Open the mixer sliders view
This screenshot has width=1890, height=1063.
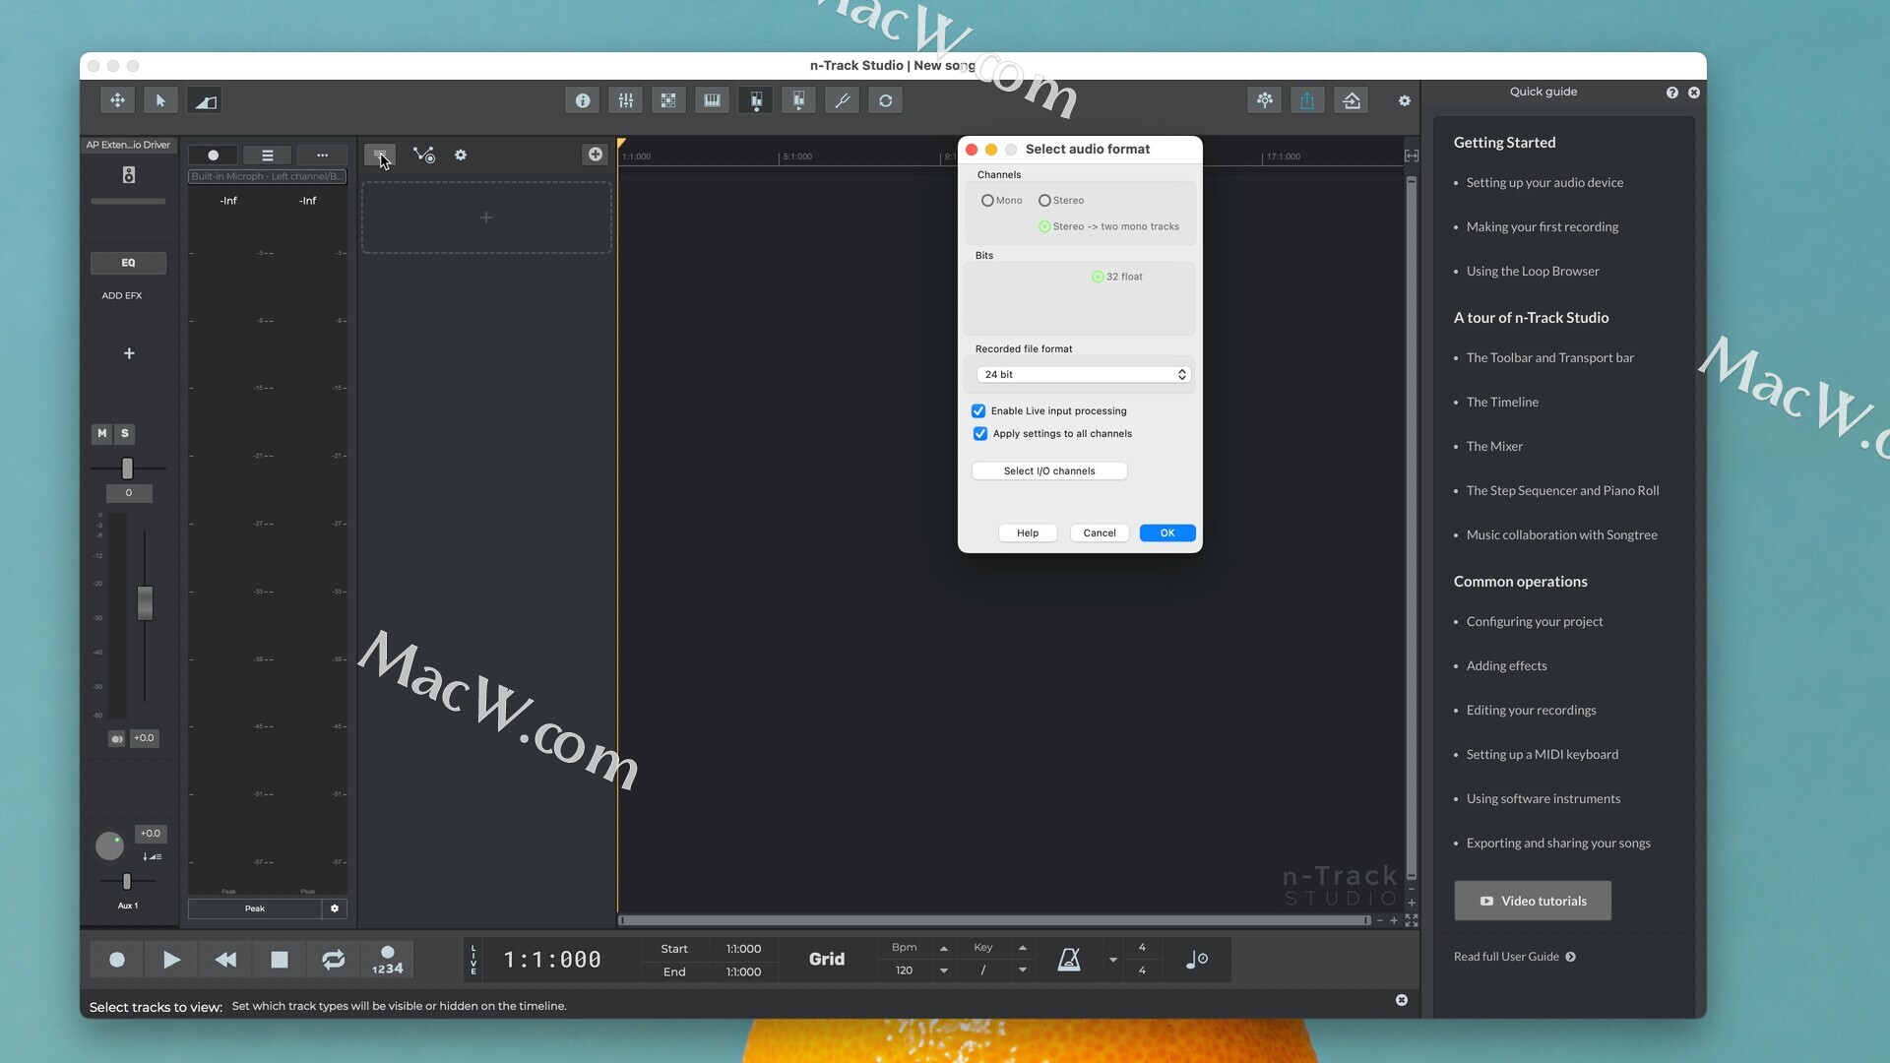click(626, 100)
